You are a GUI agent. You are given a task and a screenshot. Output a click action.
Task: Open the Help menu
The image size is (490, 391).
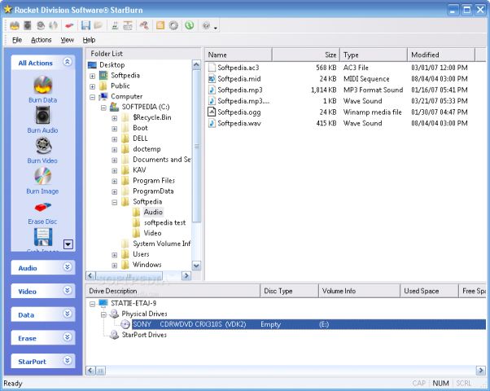pyautogui.click(x=89, y=40)
